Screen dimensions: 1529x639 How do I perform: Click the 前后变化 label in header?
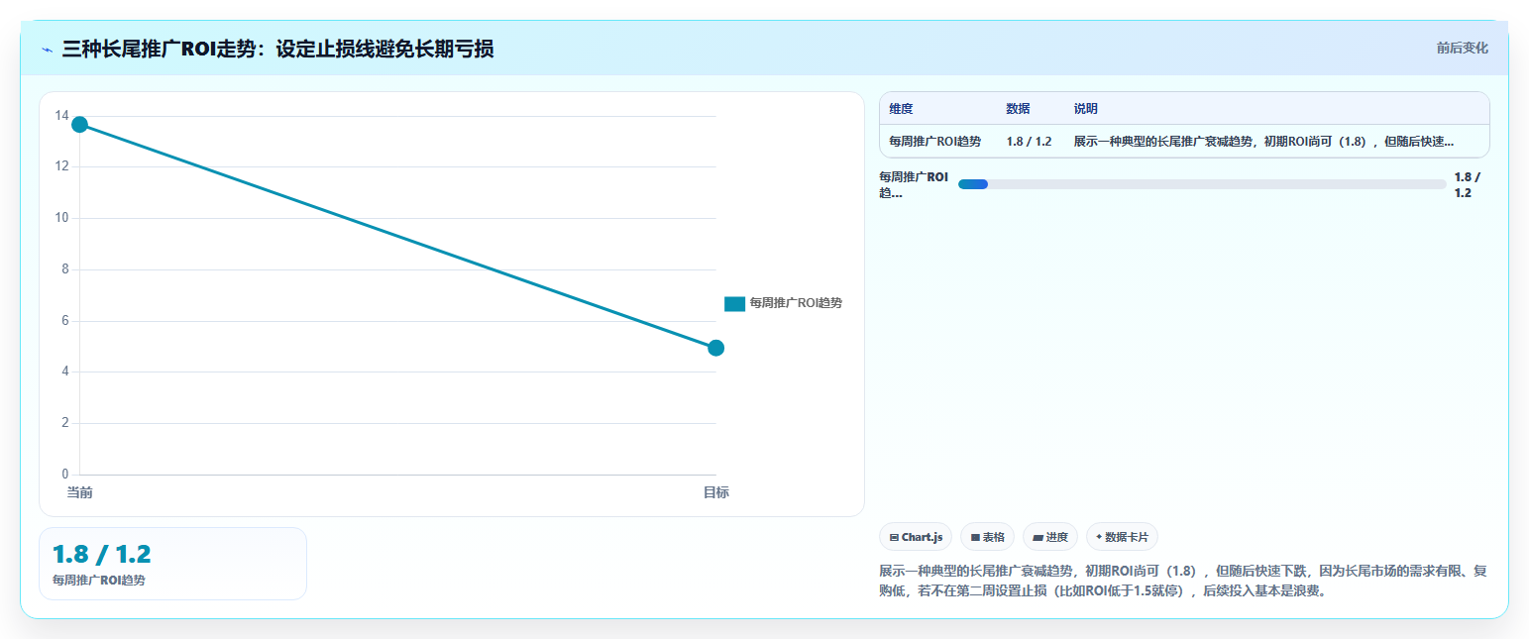(x=1463, y=48)
